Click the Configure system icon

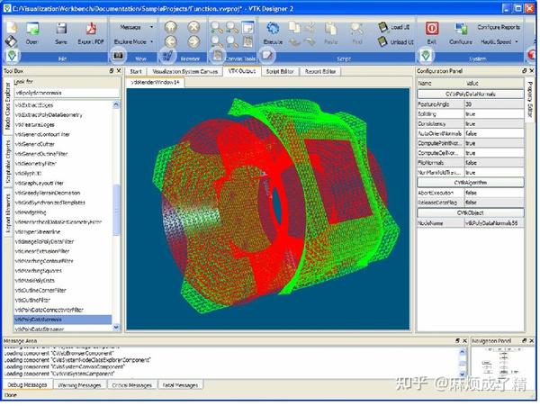461,28
